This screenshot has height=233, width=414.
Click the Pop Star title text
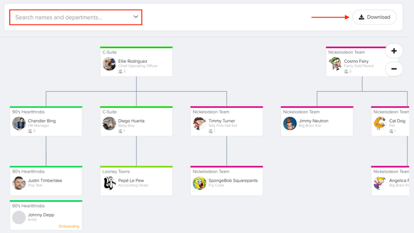point(35,186)
